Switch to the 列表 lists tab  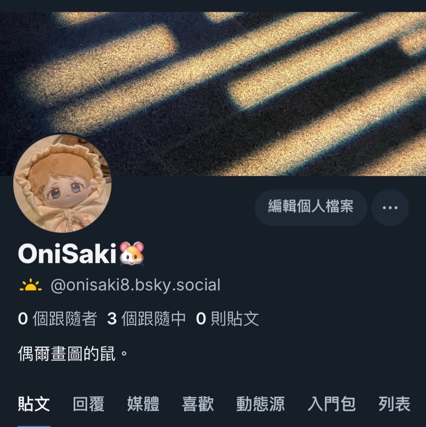pyautogui.click(x=394, y=404)
